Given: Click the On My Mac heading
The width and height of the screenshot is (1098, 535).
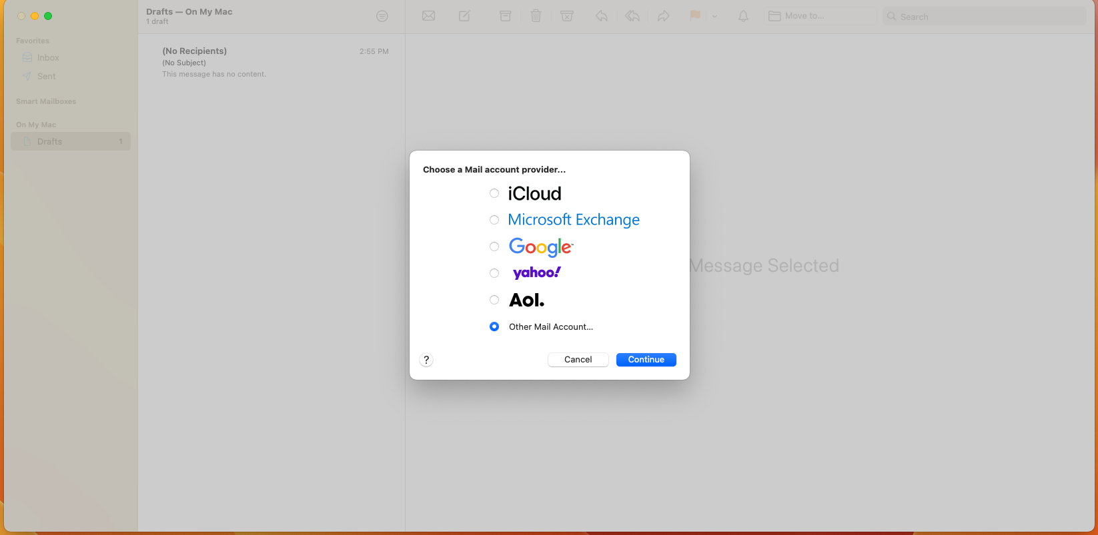Looking at the screenshot, I should [x=36, y=125].
